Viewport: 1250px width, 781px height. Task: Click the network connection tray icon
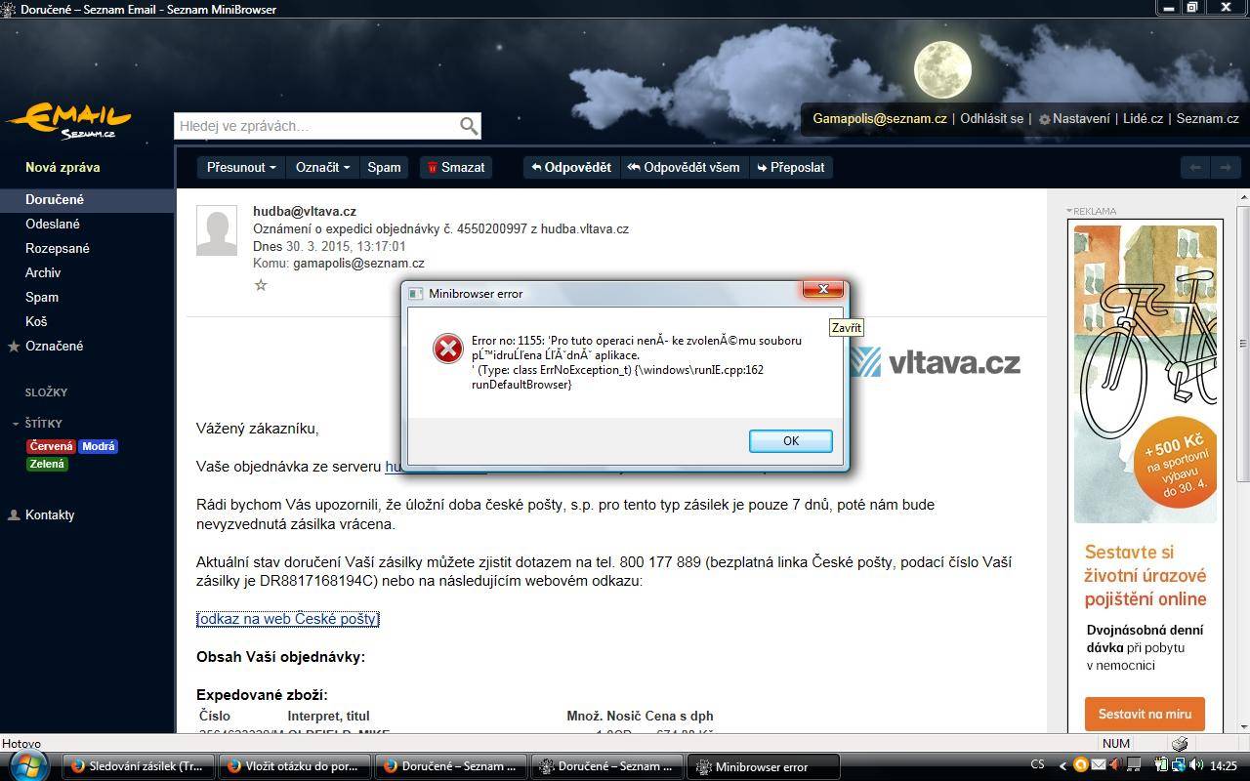(x=1179, y=766)
